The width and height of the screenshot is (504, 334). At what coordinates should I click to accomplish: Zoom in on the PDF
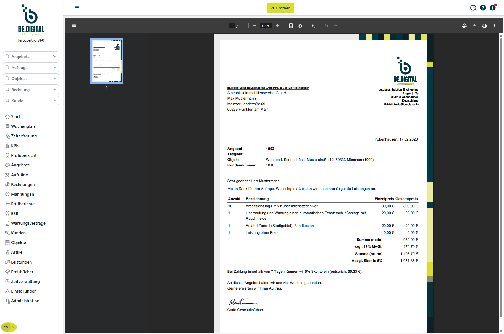point(277,26)
